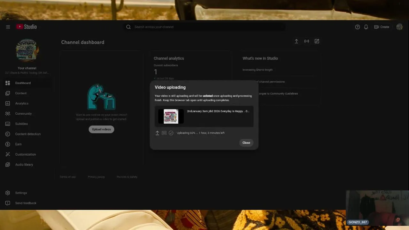Click the Send feedback exclamation icon

[8, 203]
